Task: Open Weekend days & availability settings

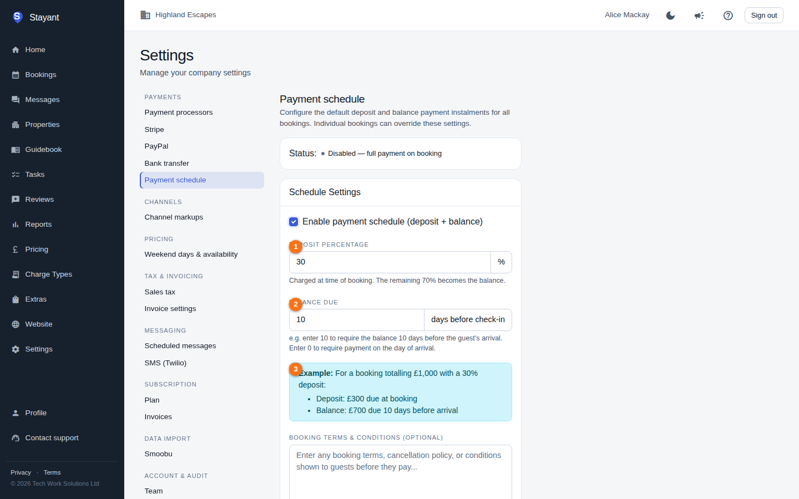Action: [202, 254]
